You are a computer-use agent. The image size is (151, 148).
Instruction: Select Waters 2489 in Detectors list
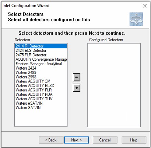click(x=41, y=73)
